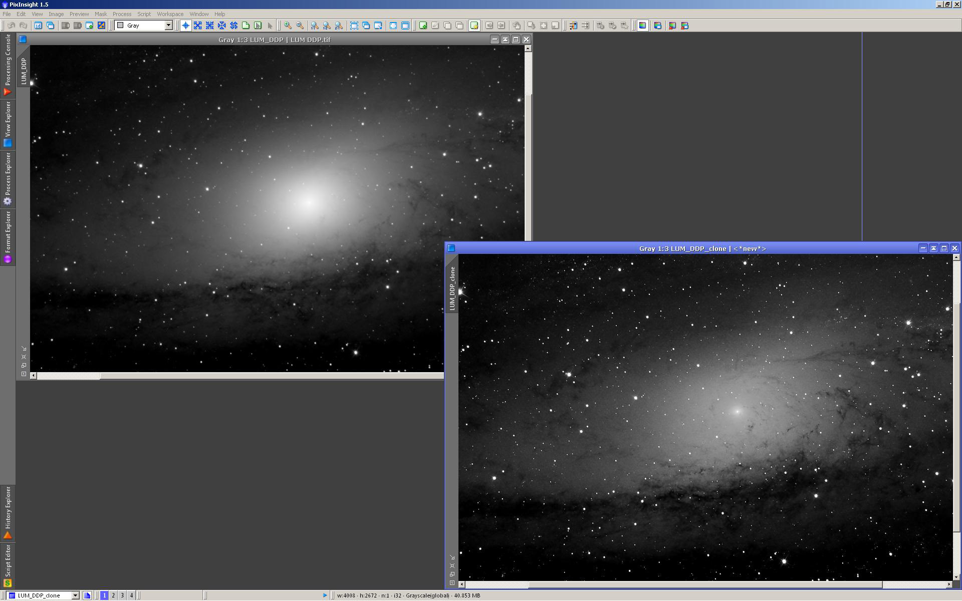Click the four-arrows-outward blue toolbar icon
This screenshot has height=601, width=962.
[197, 26]
